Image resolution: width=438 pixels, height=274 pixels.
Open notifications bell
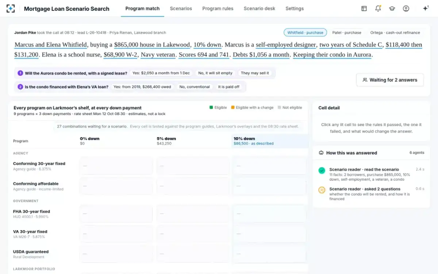[x=378, y=8]
